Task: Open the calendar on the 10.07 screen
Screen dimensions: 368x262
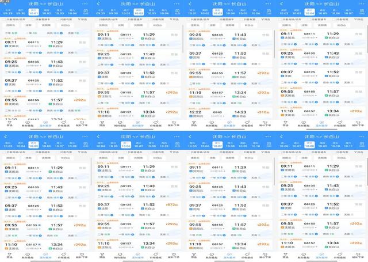Action: (269, 145)
